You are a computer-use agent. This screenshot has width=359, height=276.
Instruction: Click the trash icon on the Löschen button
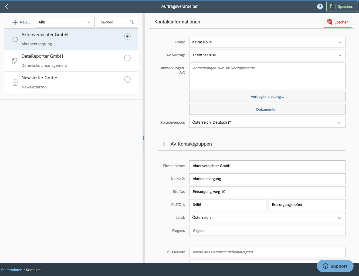pyautogui.click(x=330, y=22)
